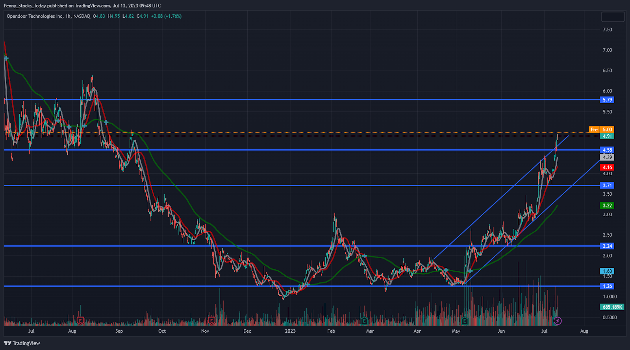Click the May label on time axis
The width and height of the screenshot is (630, 350).
click(x=456, y=331)
